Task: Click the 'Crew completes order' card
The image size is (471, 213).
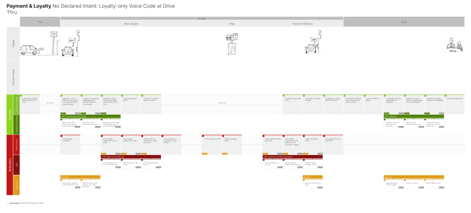Action: click(313, 145)
